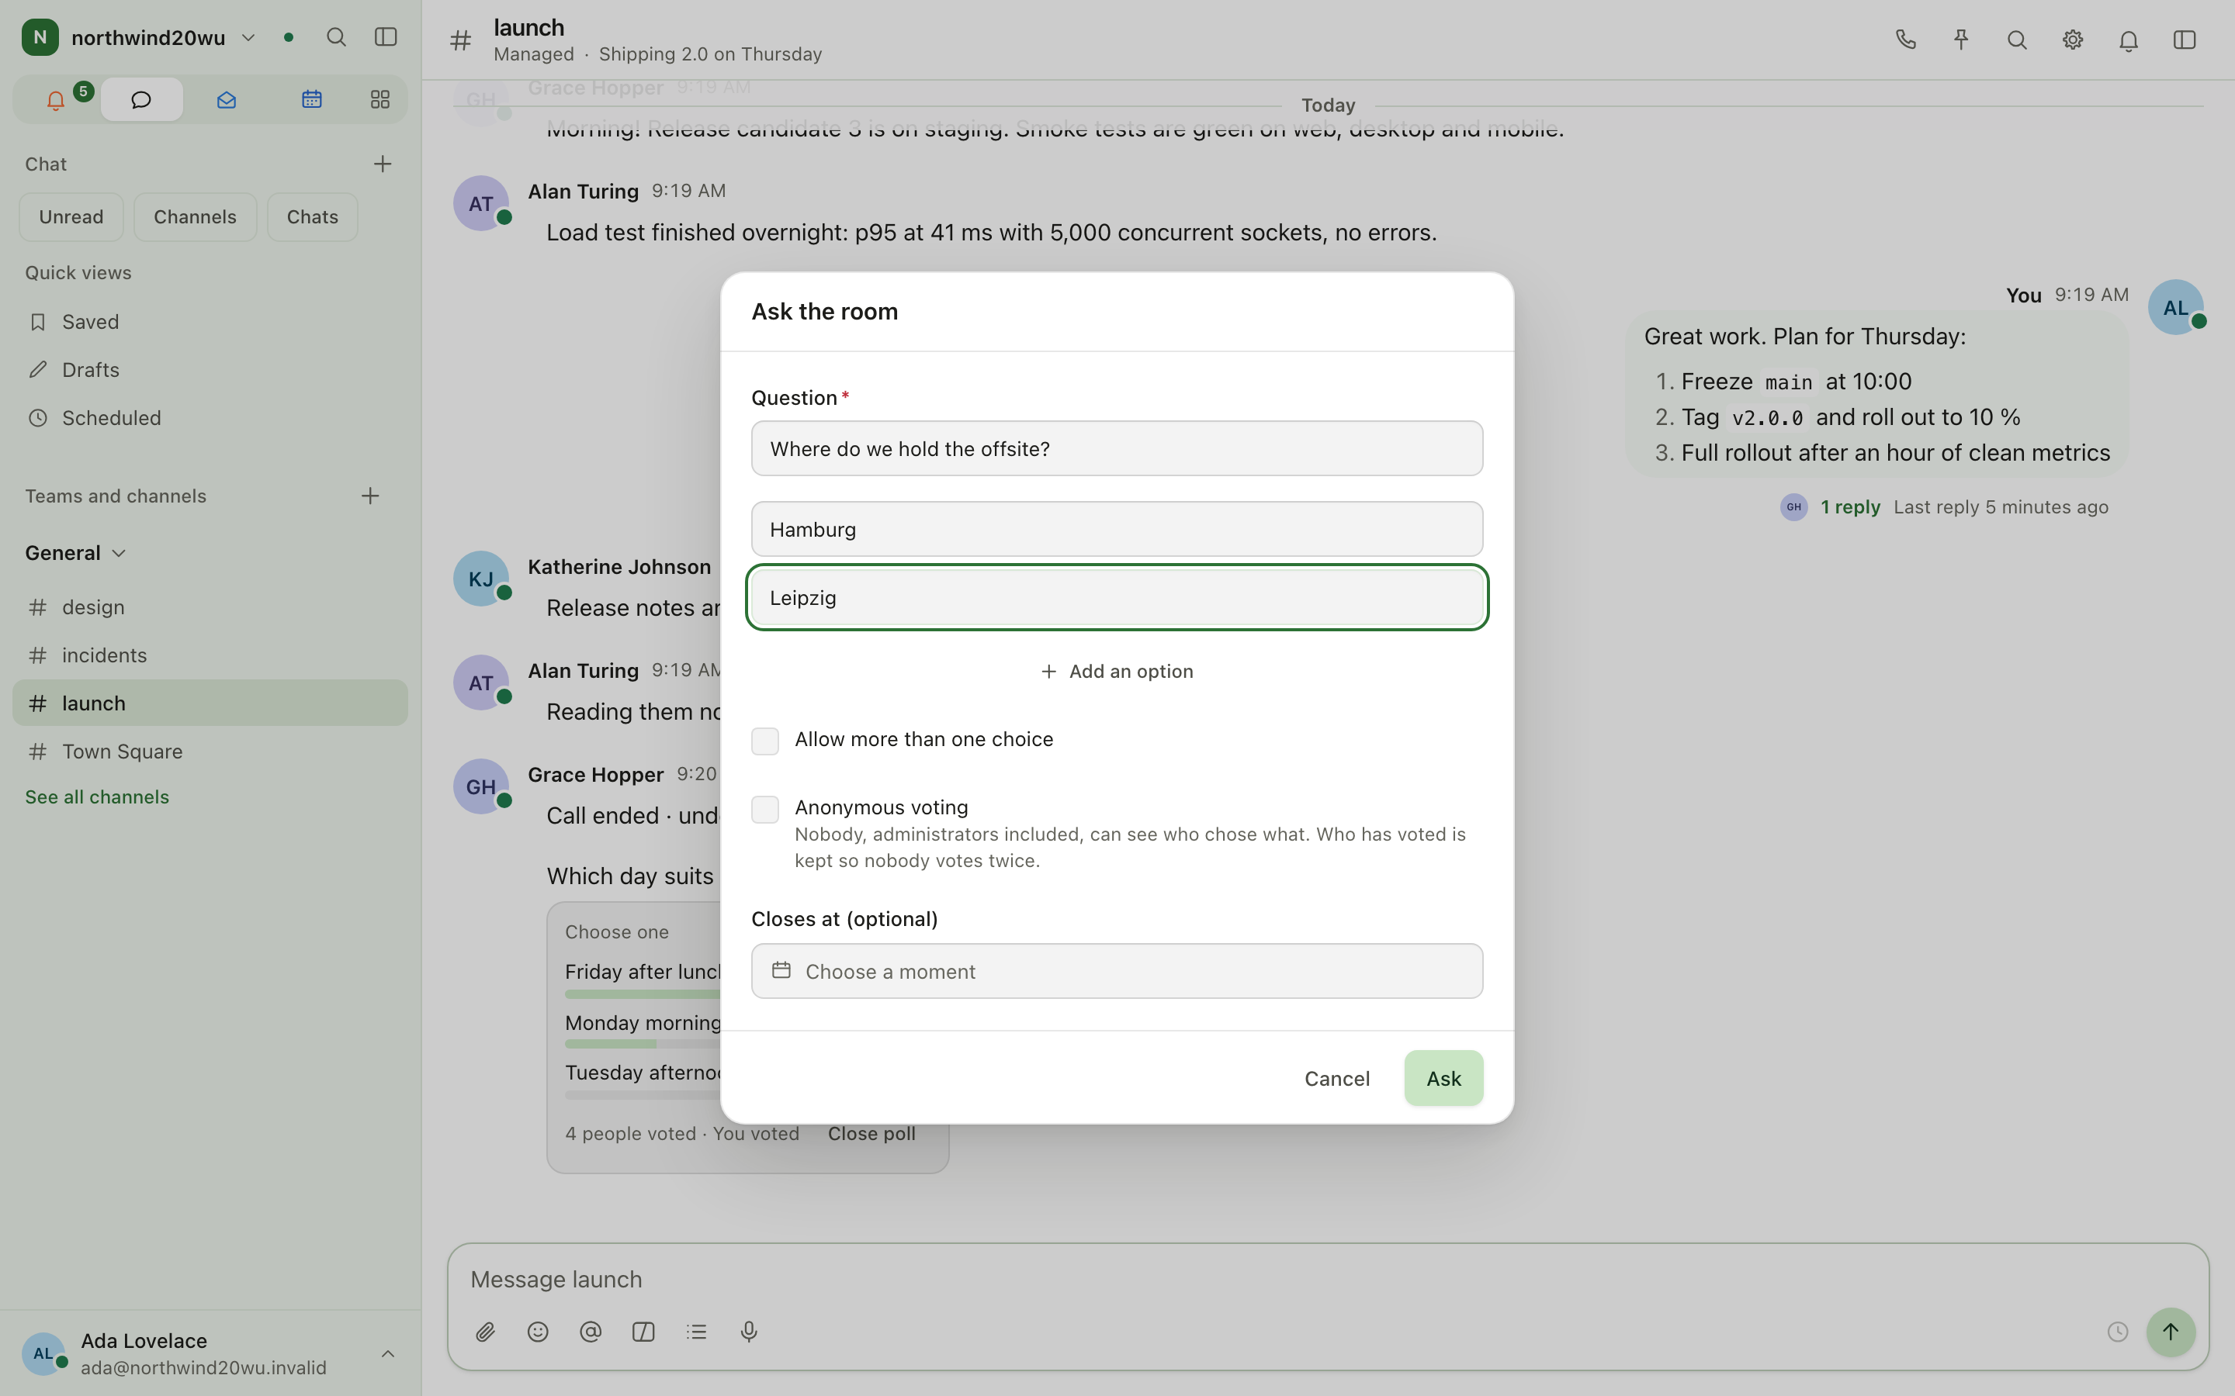Open the mail inbox tab

click(227, 100)
